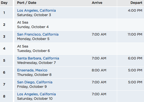Select the 4:00 PM departure time

click(x=135, y=11)
